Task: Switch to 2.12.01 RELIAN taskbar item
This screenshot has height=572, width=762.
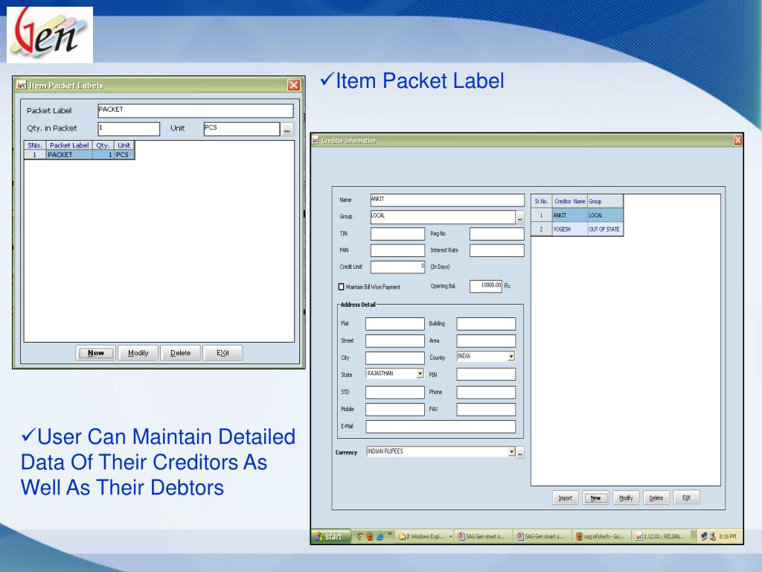Action: (662, 536)
